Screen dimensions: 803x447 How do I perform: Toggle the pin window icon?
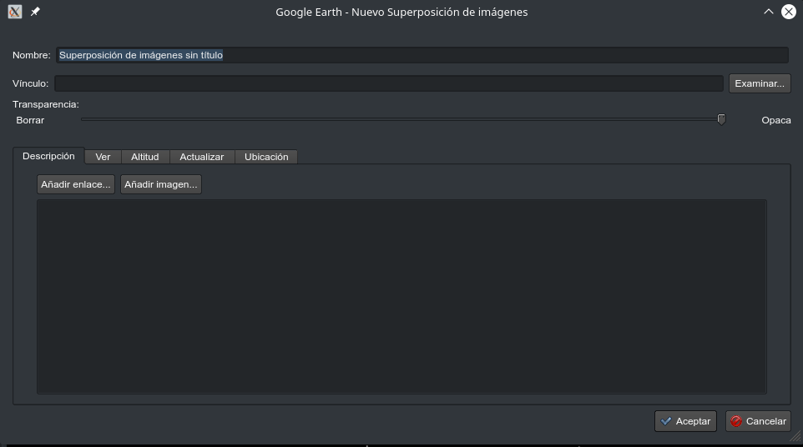tap(35, 12)
